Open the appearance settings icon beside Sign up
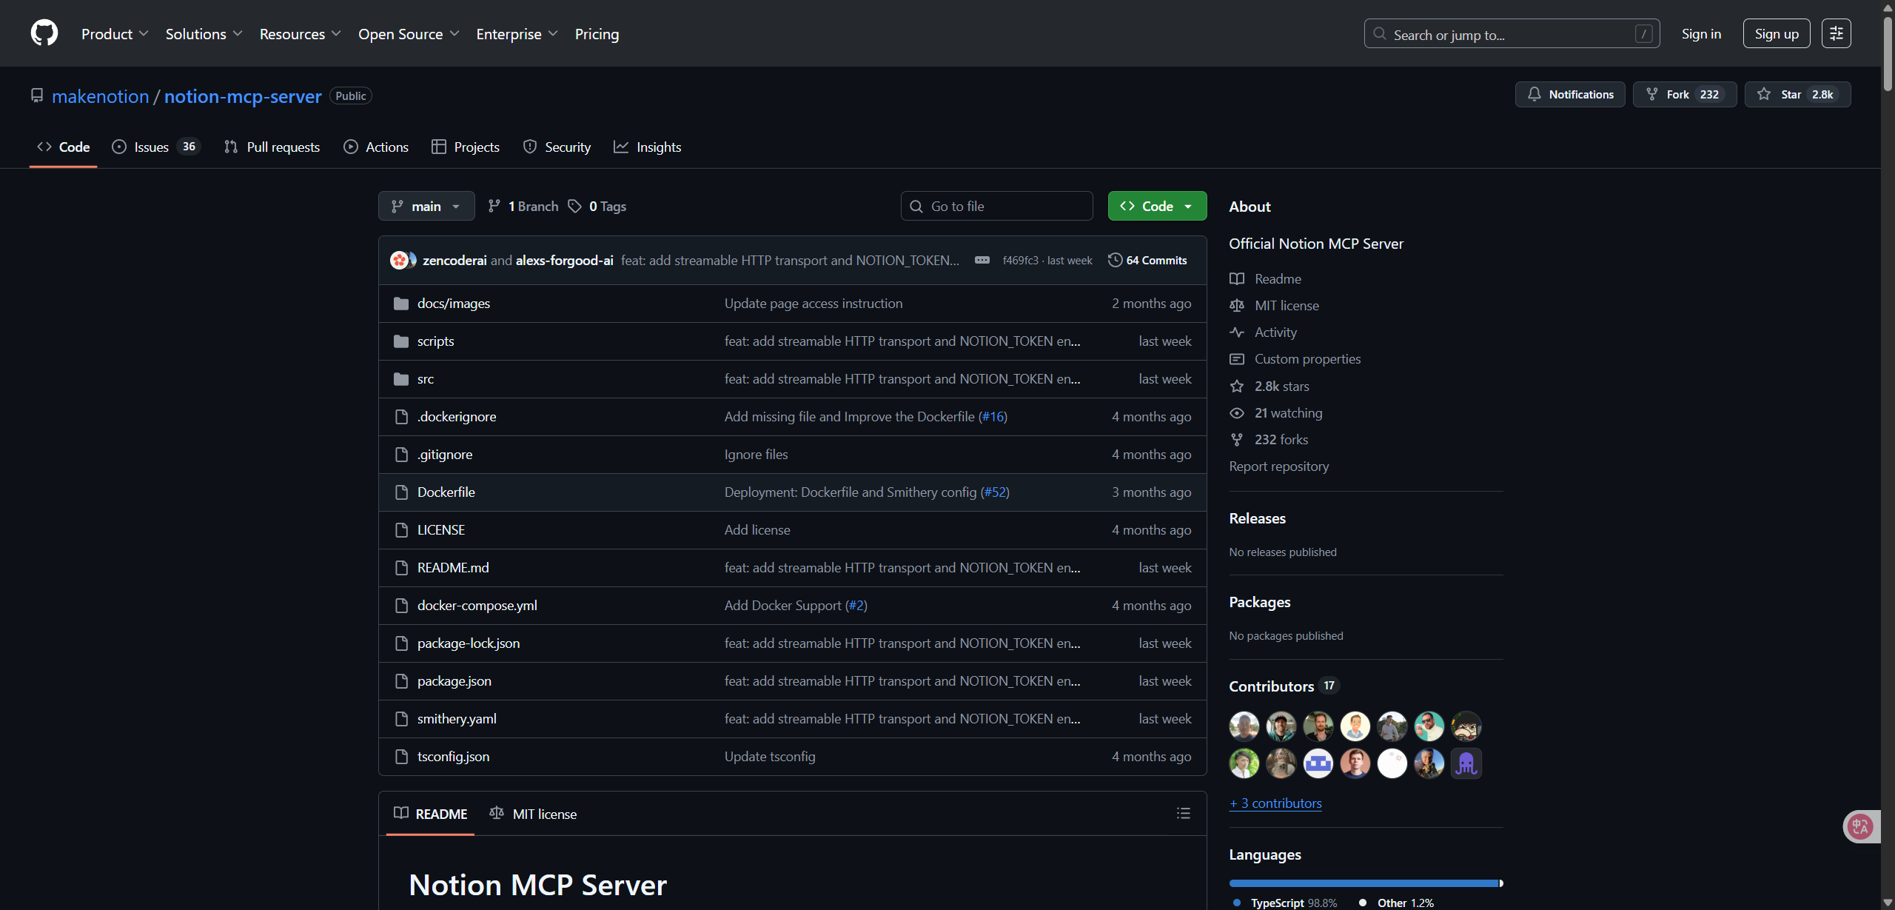The width and height of the screenshot is (1895, 910). [1836, 33]
